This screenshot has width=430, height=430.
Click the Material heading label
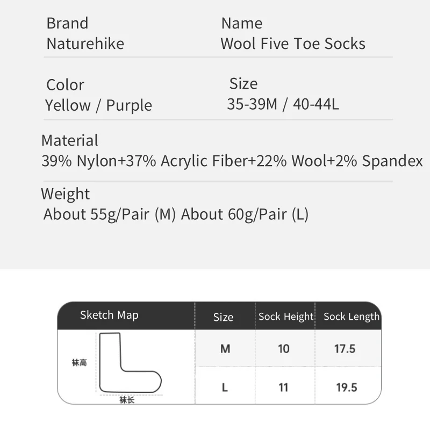(x=69, y=141)
